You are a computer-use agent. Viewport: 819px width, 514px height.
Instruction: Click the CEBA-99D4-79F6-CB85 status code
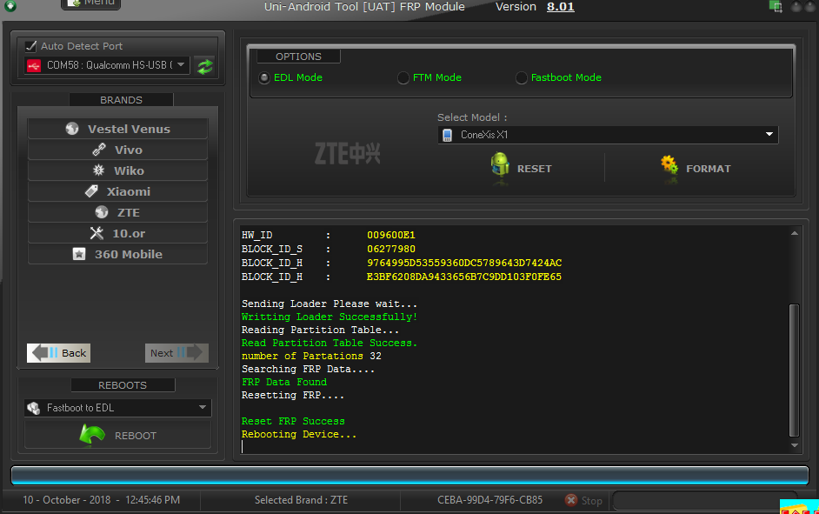pos(490,500)
